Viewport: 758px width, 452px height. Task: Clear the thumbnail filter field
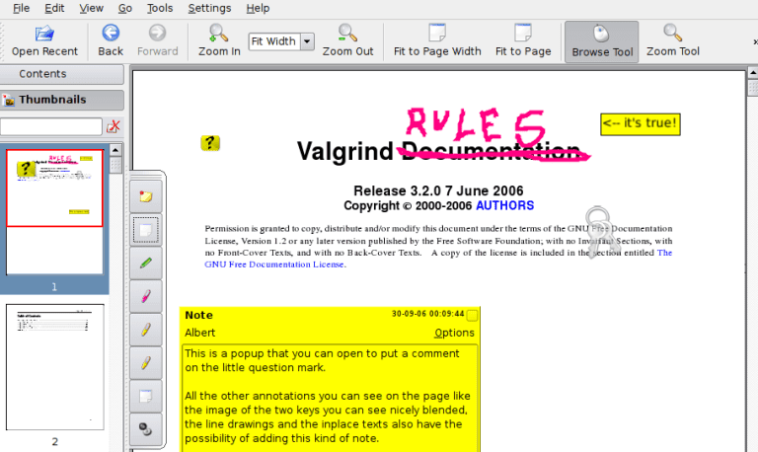pyautogui.click(x=114, y=126)
